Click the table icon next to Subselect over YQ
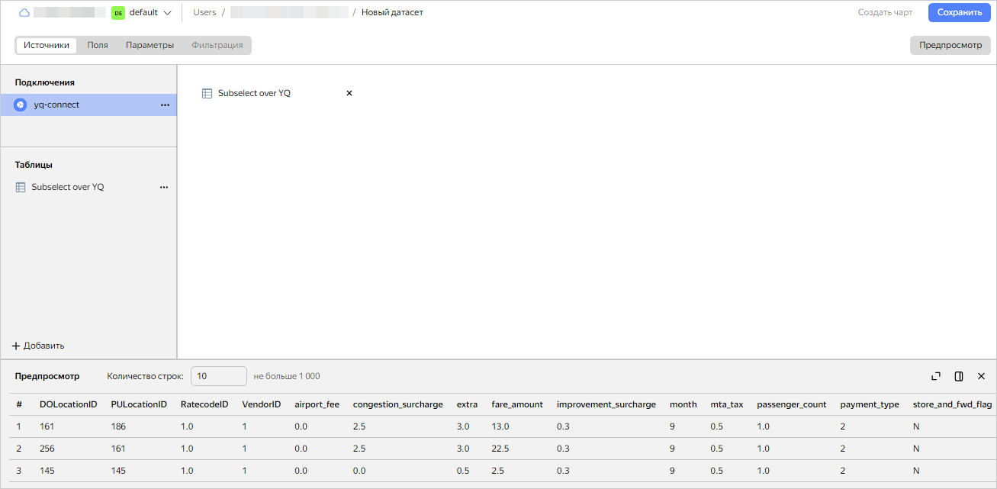The image size is (997, 489). 206,92
